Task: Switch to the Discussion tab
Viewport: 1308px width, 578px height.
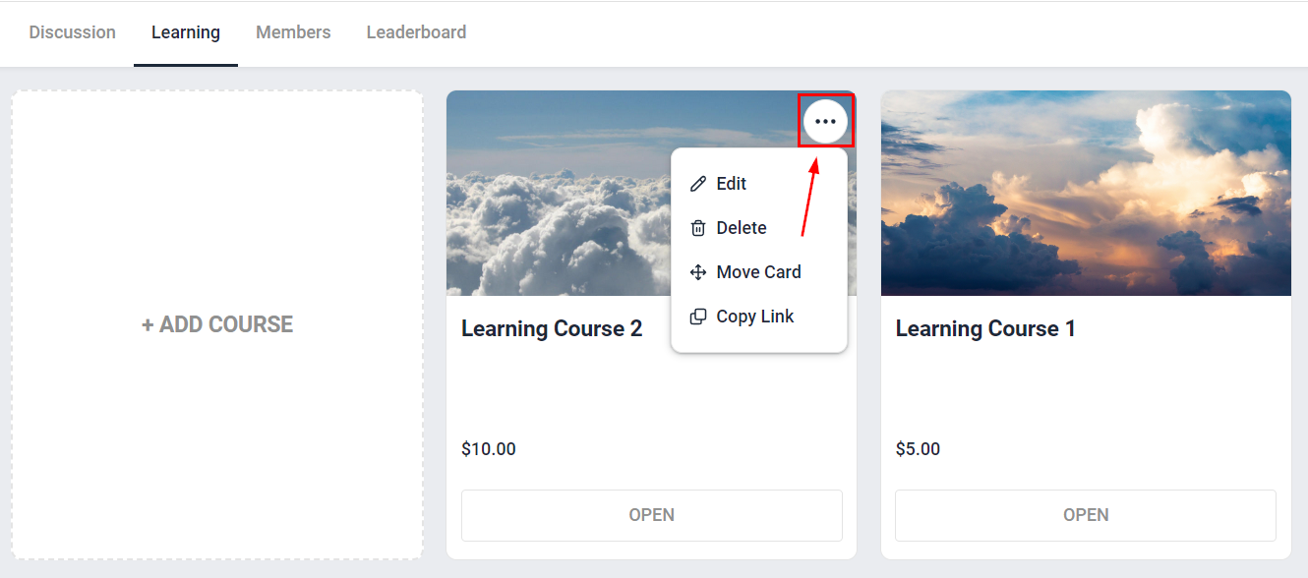Action: pos(72,32)
